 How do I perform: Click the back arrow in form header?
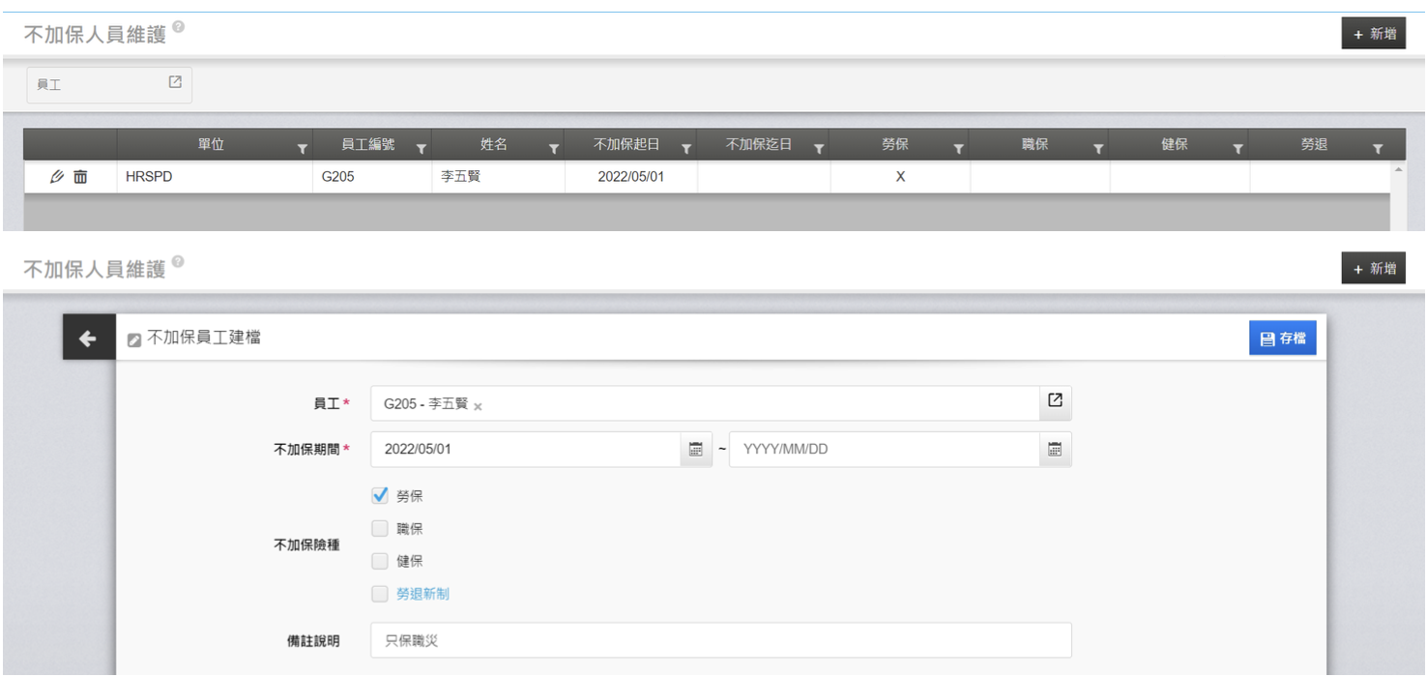[88, 338]
